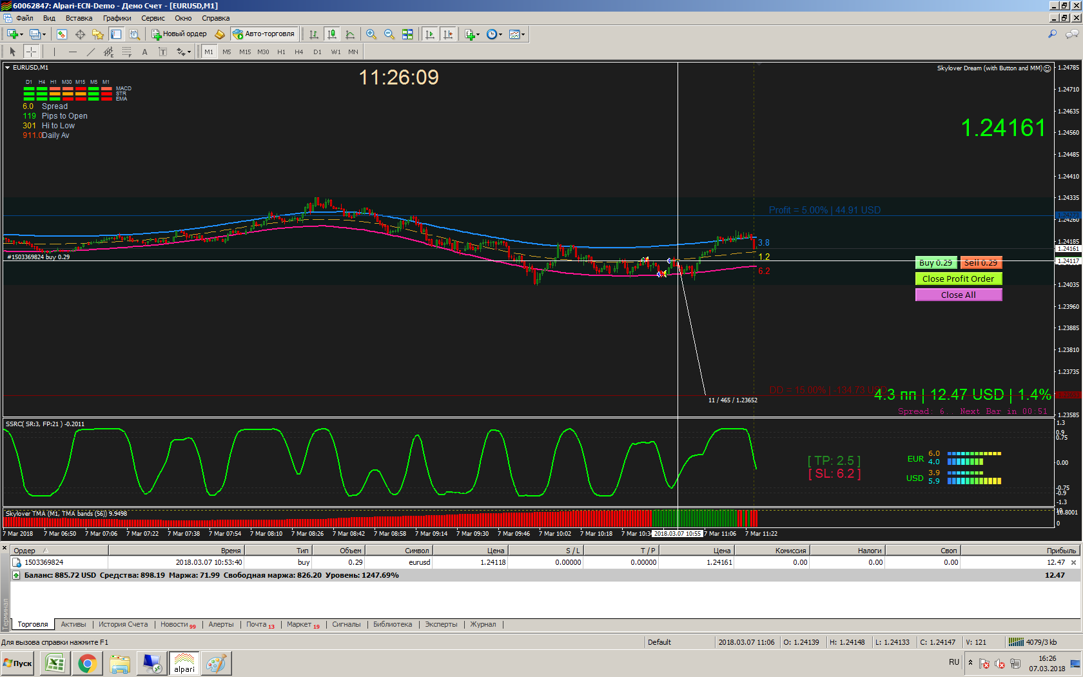Image resolution: width=1083 pixels, height=677 pixels.
Task: Switch to the Журнал tab
Action: (x=483, y=624)
